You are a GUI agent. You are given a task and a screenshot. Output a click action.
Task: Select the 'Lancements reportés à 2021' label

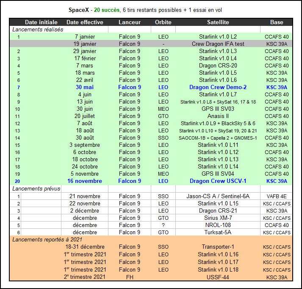click(47, 239)
